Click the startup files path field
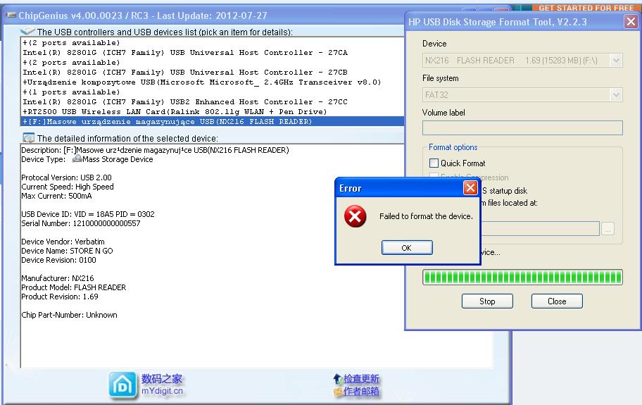The width and height of the screenshot is (642, 405). coord(541,228)
